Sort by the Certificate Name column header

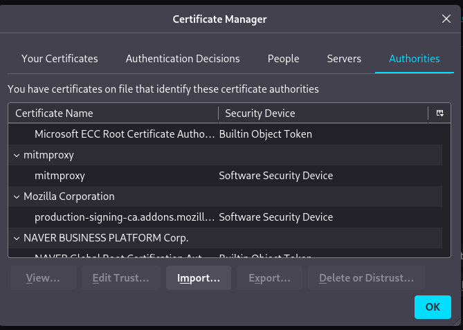114,113
